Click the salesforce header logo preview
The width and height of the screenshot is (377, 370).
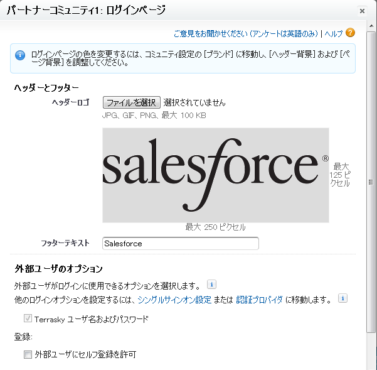coord(216,175)
